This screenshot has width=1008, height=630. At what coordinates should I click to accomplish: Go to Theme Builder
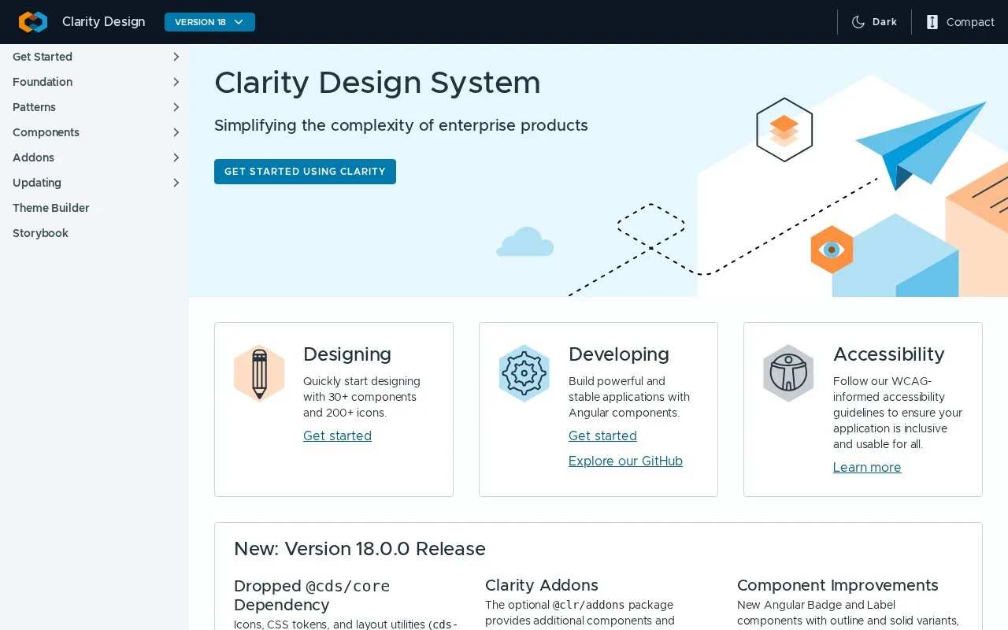click(x=51, y=208)
